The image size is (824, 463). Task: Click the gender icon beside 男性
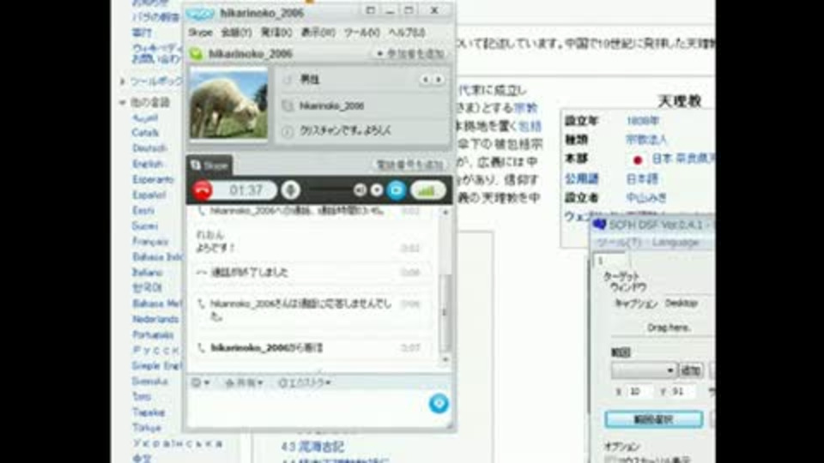tap(287, 80)
